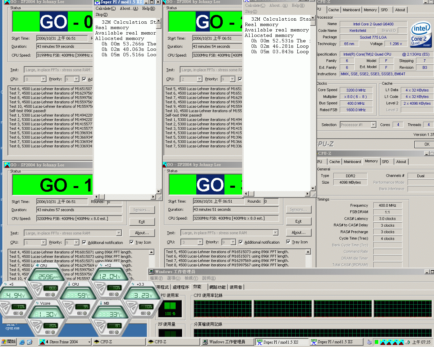The width and height of the screenshot is (434, 347).
Task: Close the Vcore voltage monitor gadget
Action: pyautogui.click(x=53, y=332)
